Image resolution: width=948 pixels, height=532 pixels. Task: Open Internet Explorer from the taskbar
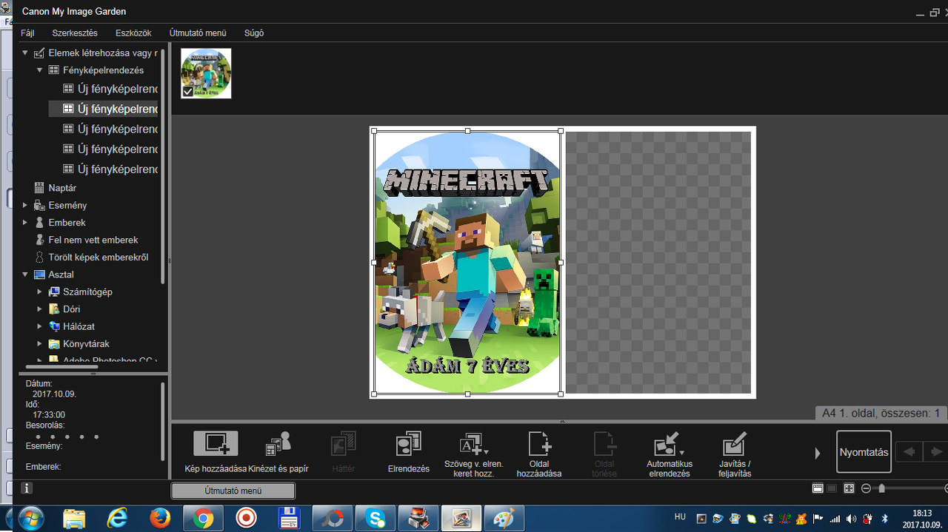118,518
